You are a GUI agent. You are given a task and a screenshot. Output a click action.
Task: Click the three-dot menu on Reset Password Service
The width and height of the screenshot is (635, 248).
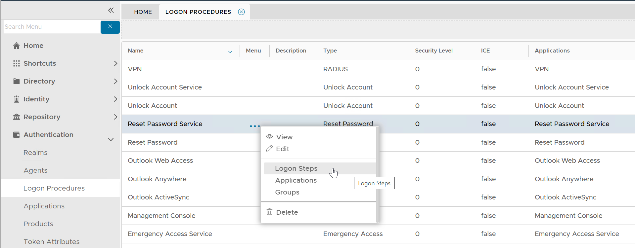[x=255, y=126]
